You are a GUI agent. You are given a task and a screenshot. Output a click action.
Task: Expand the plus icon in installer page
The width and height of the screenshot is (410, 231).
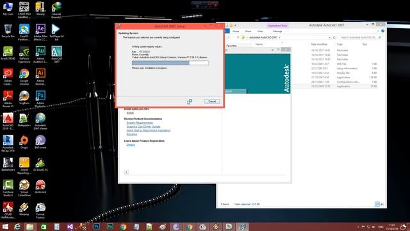click(x=126, y=172)
